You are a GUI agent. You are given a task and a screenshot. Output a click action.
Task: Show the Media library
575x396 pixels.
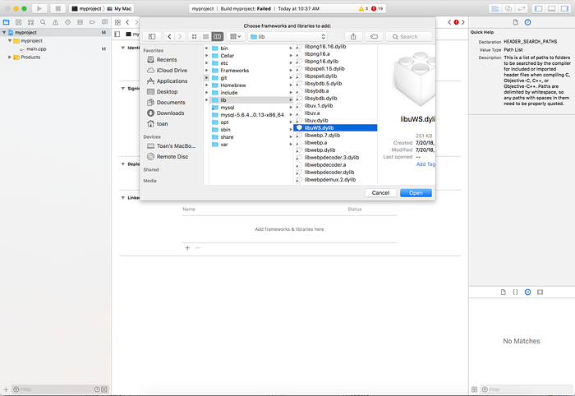coord(540,292)
